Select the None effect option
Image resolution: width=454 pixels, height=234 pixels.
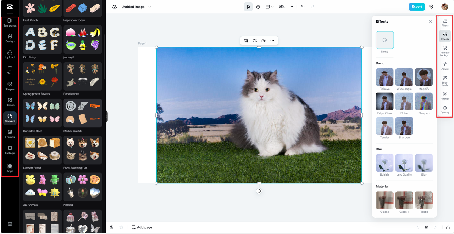pyautogui.click(x=384, y=40)
